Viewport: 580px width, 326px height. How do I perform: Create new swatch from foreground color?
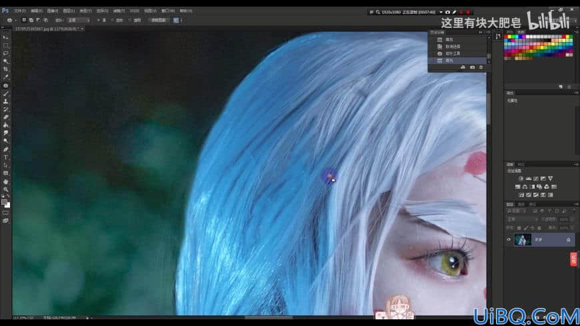[561, 87]
